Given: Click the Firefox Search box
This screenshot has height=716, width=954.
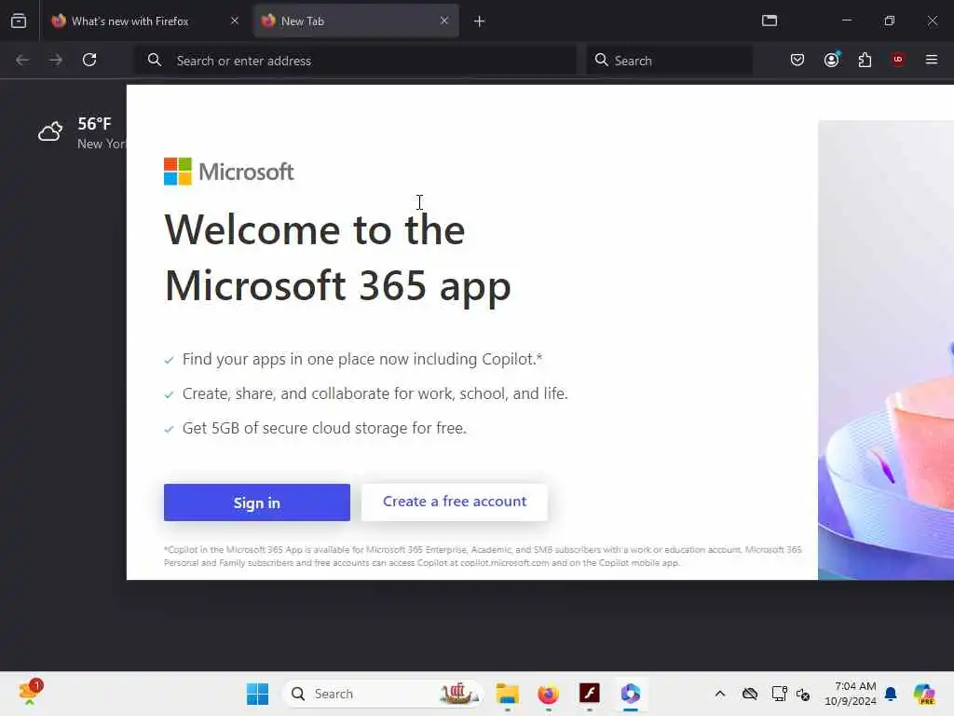Looking at the screenshot, I should [669, 61].
